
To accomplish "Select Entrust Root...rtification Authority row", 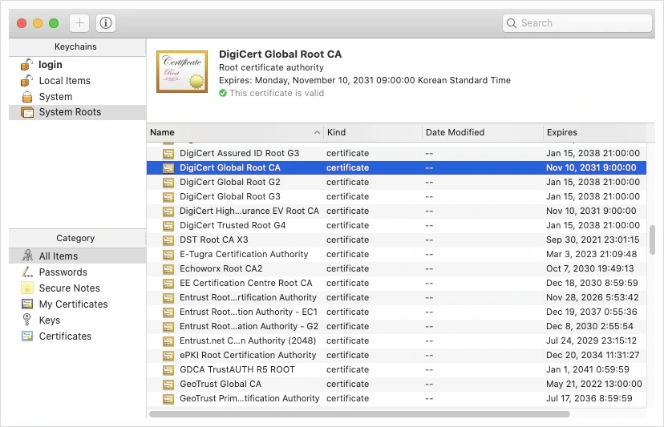I will (x=396, y=297).
